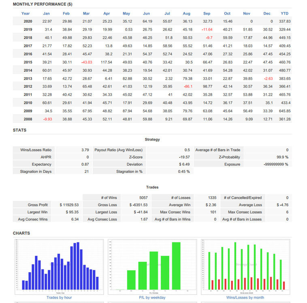Click the 98.77 value for Sep 2012
The image size is (307, 303).
pyautogui.click(x=207, y=86)
